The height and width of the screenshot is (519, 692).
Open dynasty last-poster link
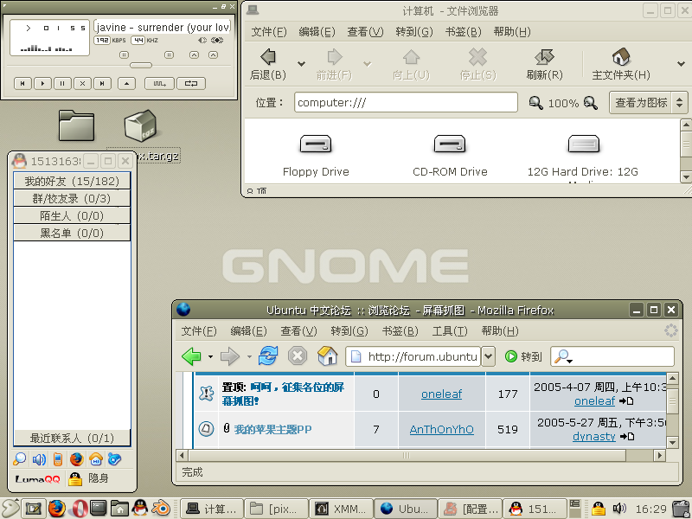593,437
